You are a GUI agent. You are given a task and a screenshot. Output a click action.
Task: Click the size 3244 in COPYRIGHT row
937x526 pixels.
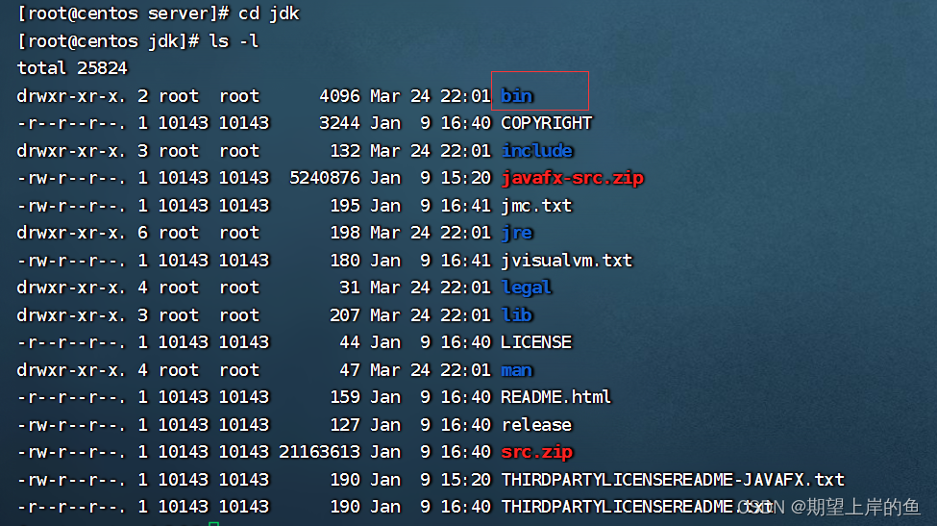click(339, 123)
